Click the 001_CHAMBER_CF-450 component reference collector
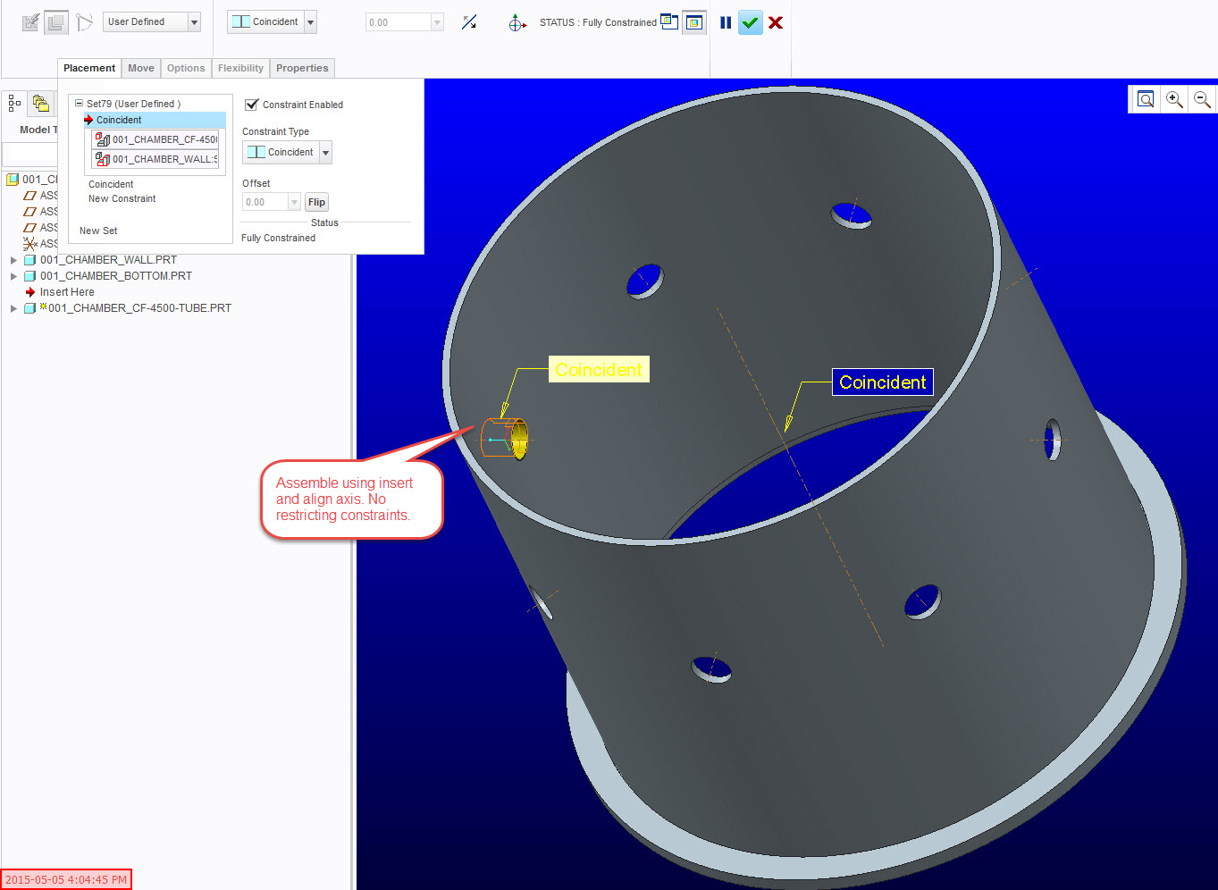 [x=155, y=139]
